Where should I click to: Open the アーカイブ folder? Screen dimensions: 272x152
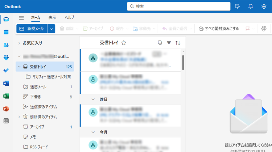pyautogui.click(x=45, y=127)
